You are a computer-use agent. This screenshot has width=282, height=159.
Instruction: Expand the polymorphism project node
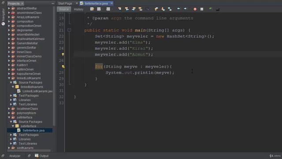pos(9,113)
